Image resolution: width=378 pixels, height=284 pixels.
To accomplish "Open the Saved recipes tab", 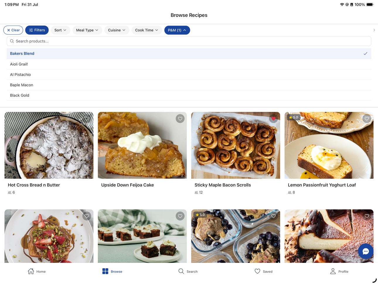I will [263, 271].
